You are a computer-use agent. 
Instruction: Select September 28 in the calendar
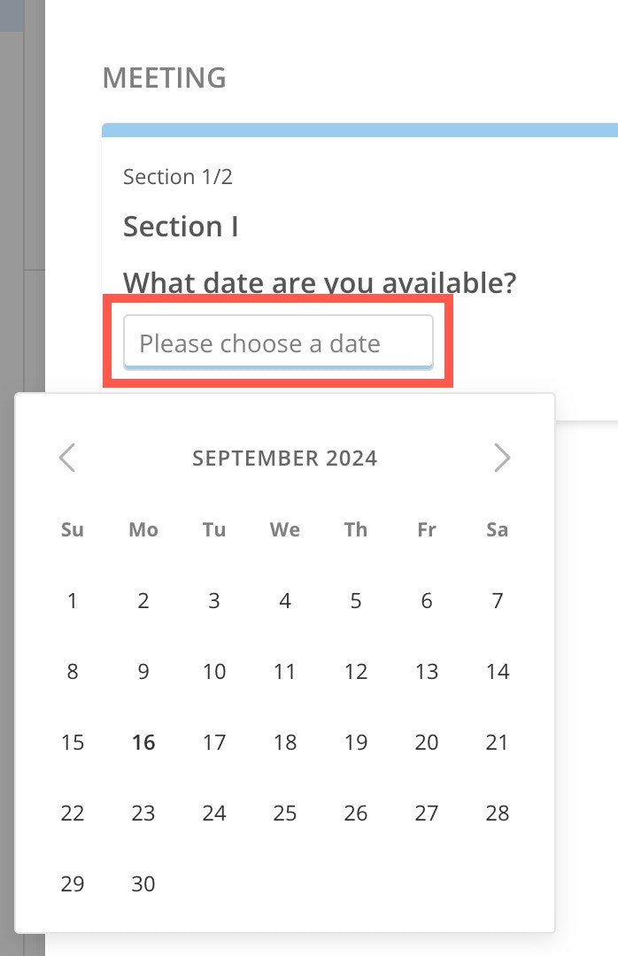pyautogui.click(x=497, y=813)
